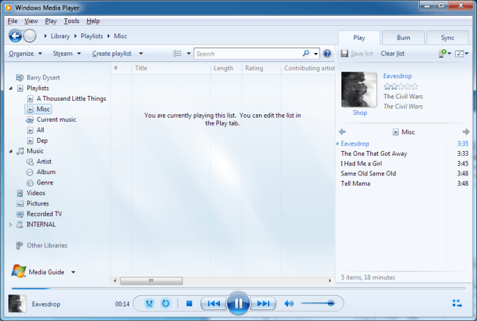The width and height of the screenshot is (477, 321).
Task: Click the view options list icon
Action: click(177, 54)
